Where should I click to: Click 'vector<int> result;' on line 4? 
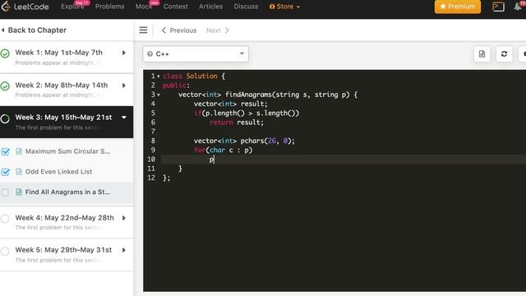pyautogui.click(x=231, y=104)
